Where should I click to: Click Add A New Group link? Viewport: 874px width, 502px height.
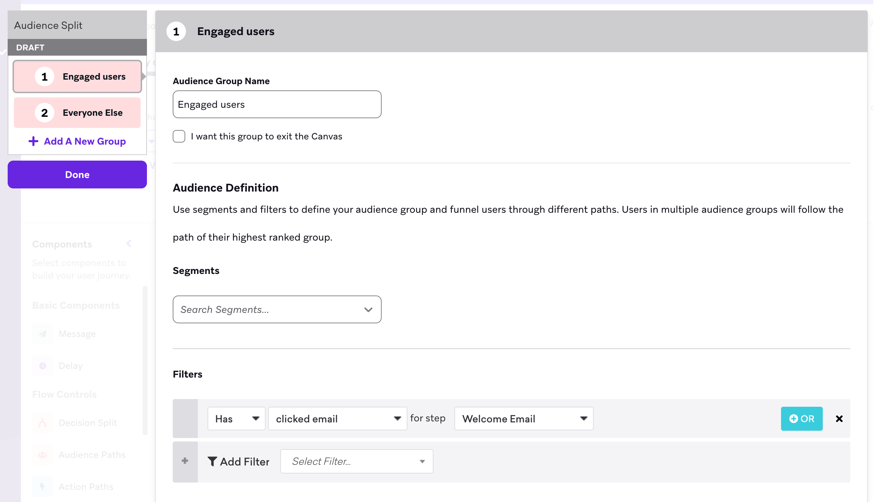(x=77, y=141)
